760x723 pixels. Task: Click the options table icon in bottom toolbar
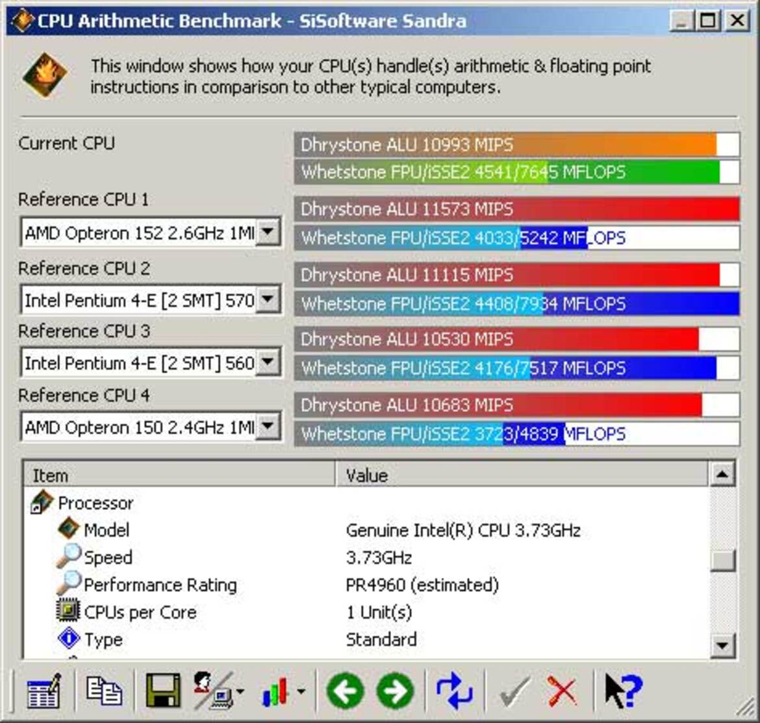point(44,692)
